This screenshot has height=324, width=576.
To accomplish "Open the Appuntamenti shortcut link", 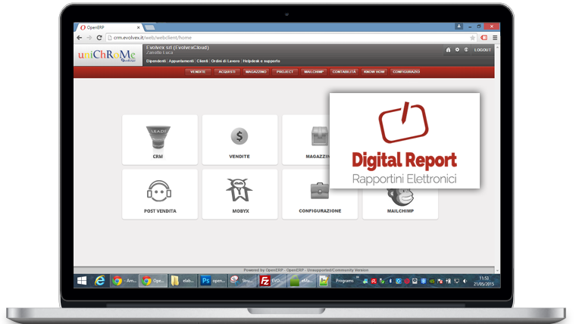I will point(181,61).
